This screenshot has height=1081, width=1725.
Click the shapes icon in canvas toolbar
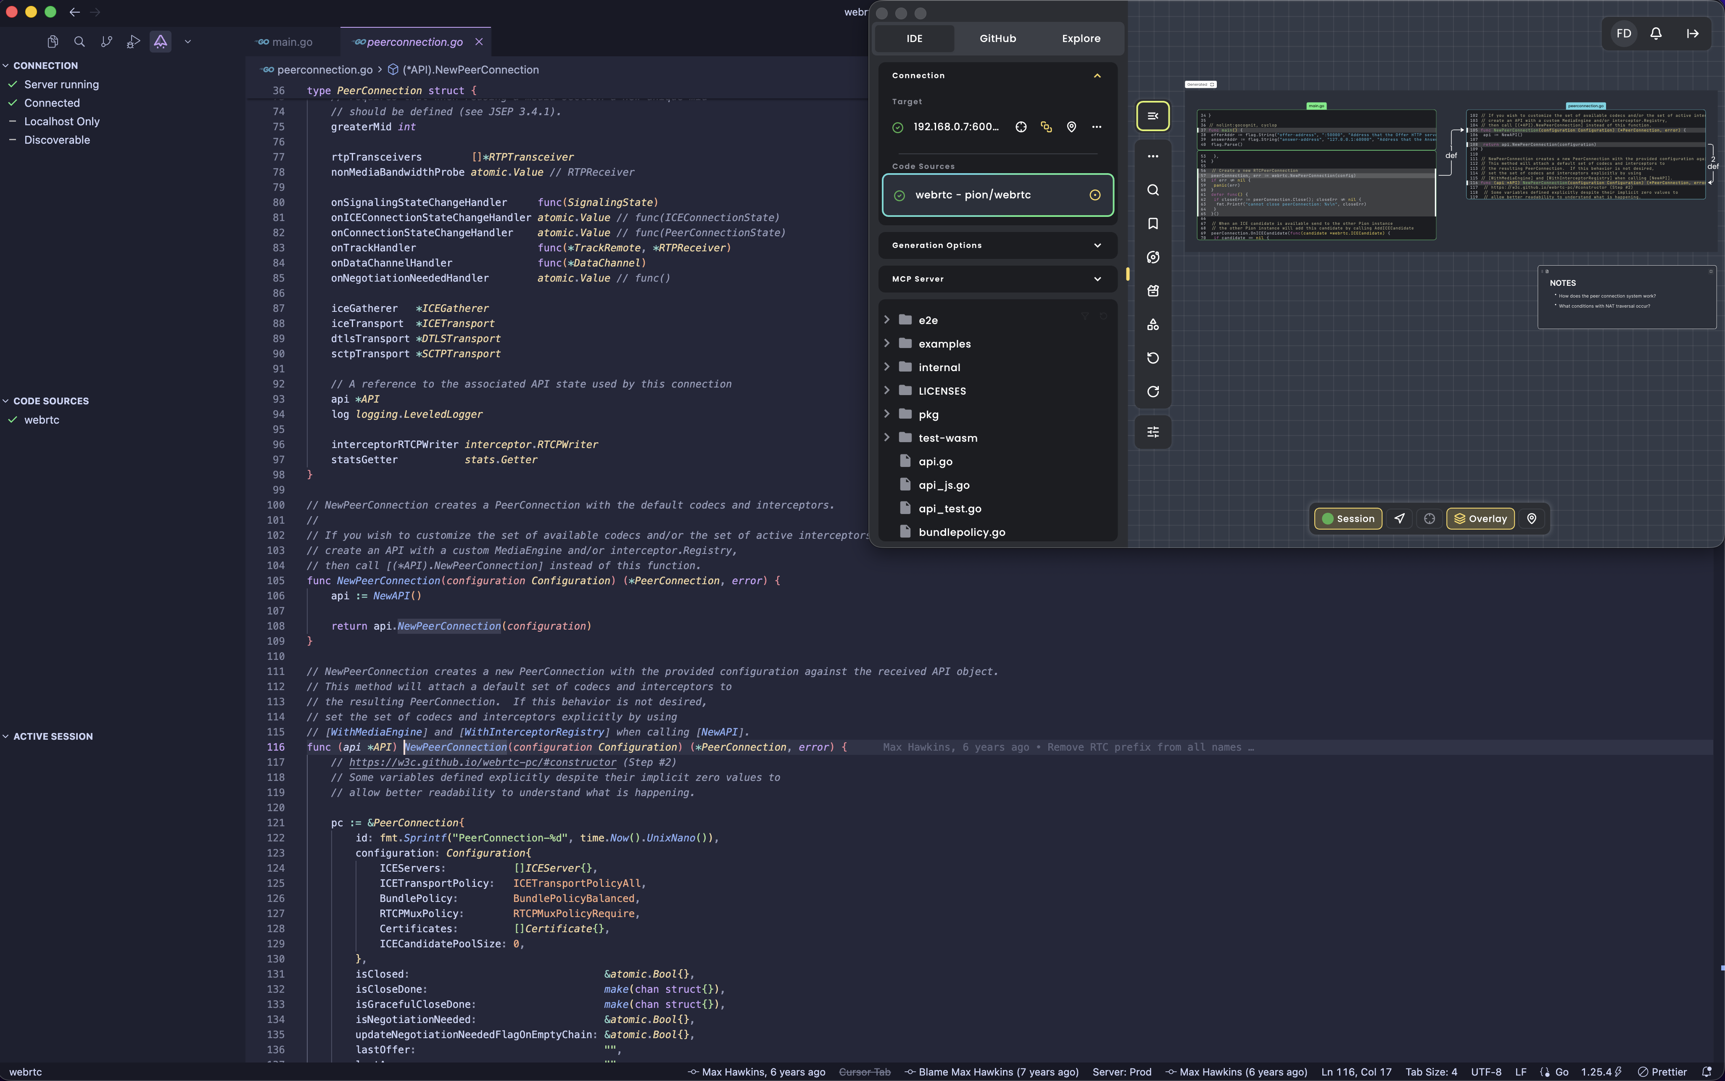coord(1153,324)
